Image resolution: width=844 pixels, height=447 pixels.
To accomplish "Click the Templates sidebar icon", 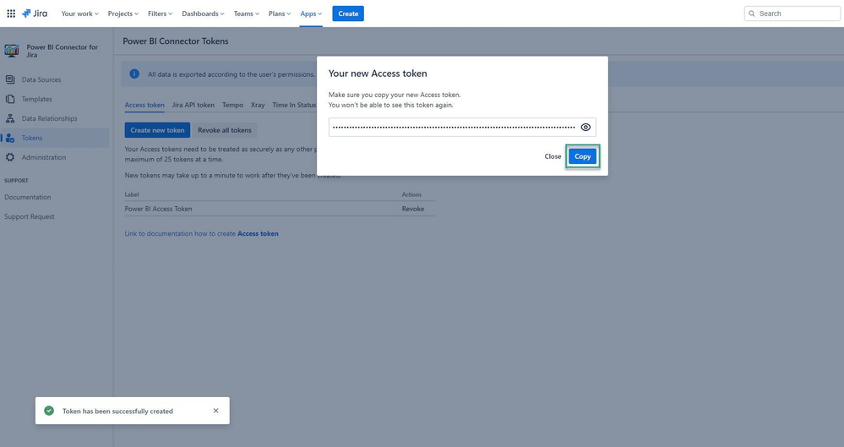I will pos(9,99).
